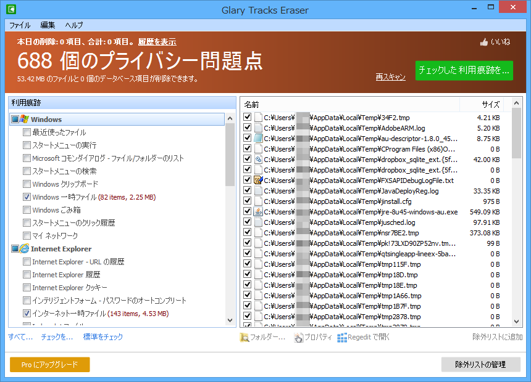The image size is (531, 382).
Task: Click the file icon beside tmp18D.tmp
Action: click(258, 275)
